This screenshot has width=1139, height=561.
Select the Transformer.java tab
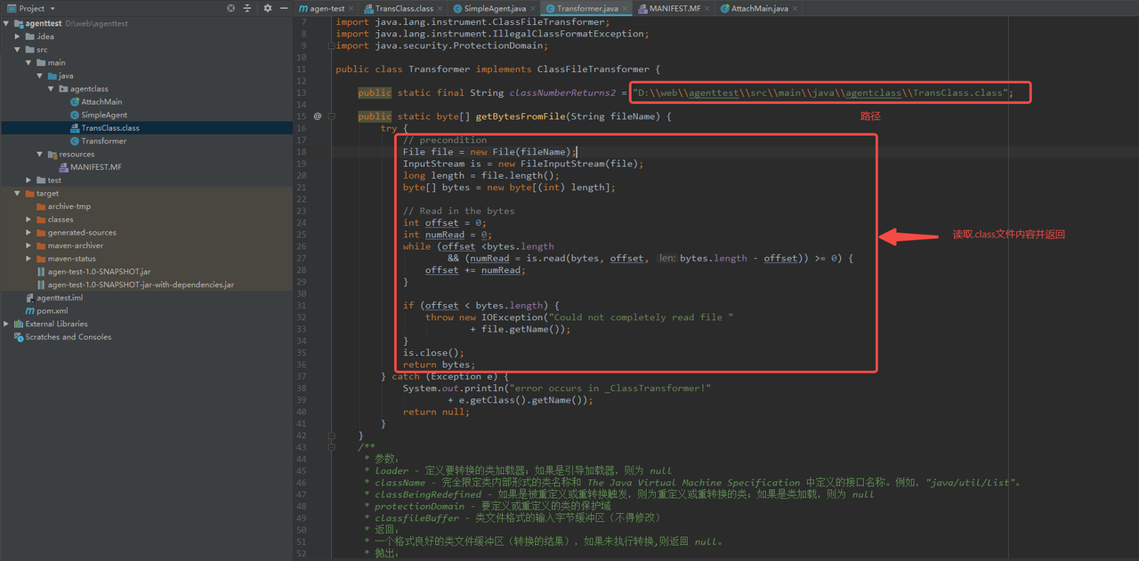point(586,8)
